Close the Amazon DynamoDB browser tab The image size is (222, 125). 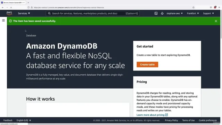coord(24,2)
